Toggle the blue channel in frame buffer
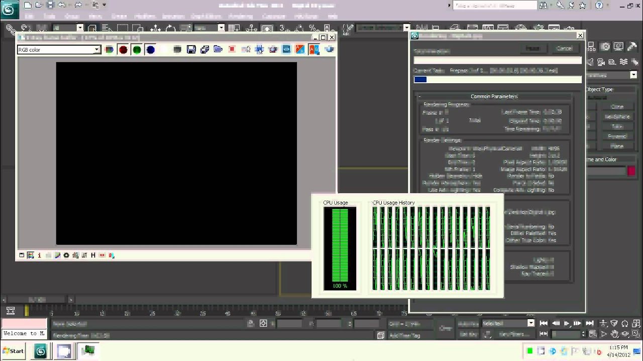The width and height of the screenshot is (643, 361). 150,50
